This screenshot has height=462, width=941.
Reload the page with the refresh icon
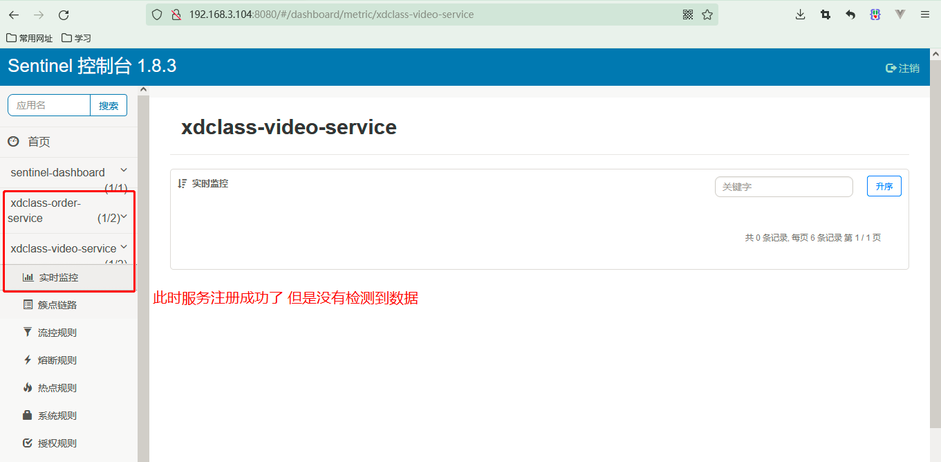64,15
